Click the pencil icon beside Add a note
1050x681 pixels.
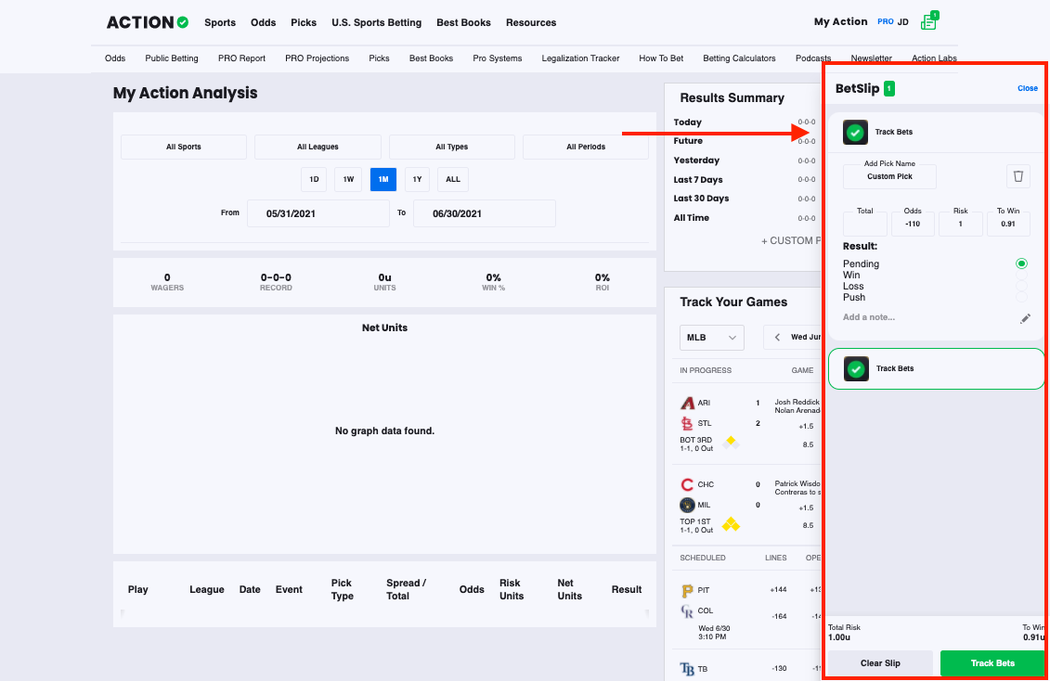pyautogui.click(x=1025, y=318)
